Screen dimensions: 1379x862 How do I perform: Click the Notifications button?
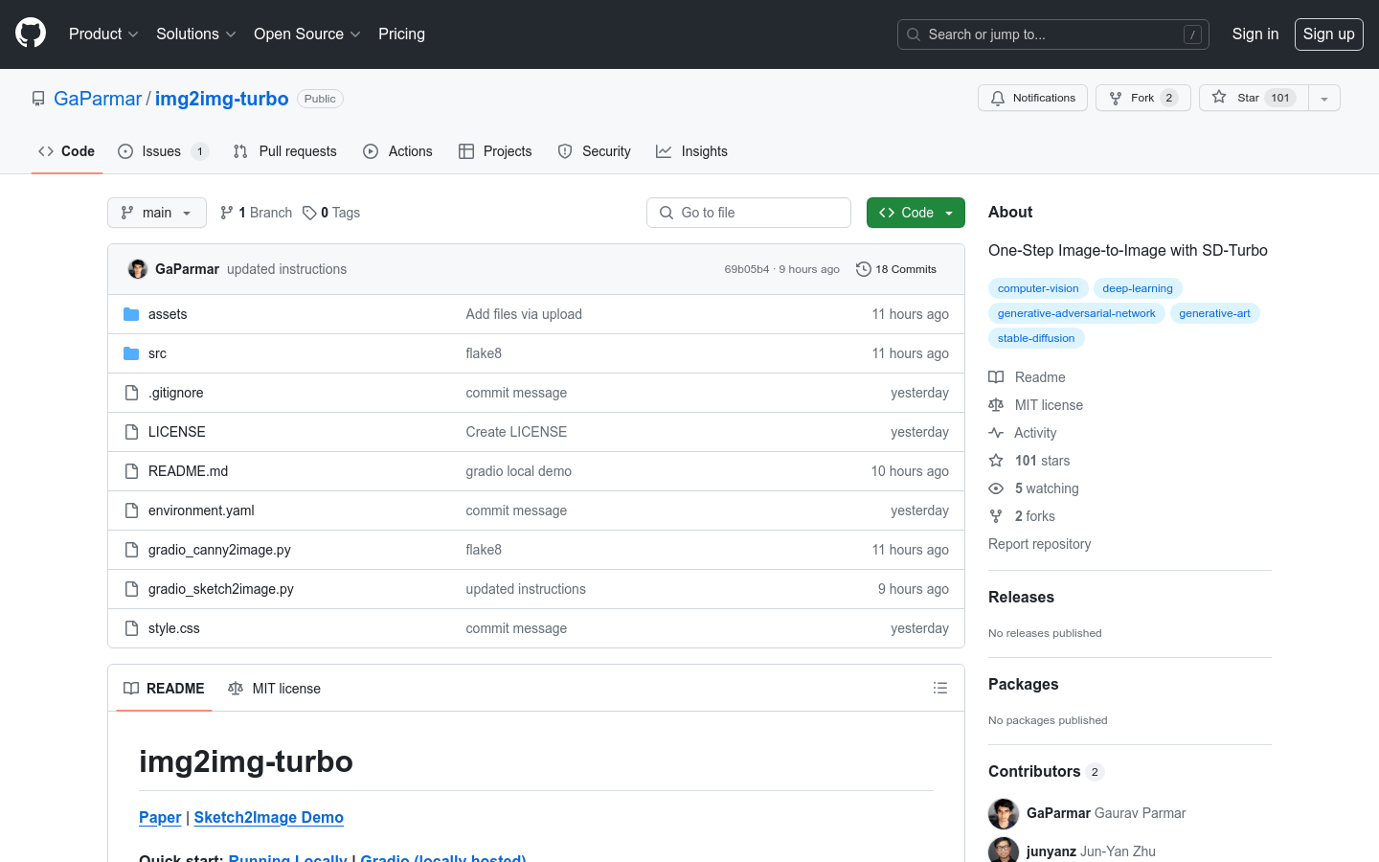[1032, 98]
